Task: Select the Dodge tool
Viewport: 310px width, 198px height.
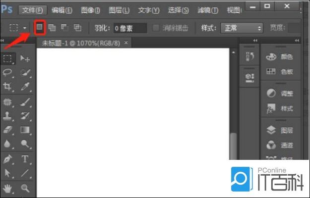Action: tap(25, 144)
